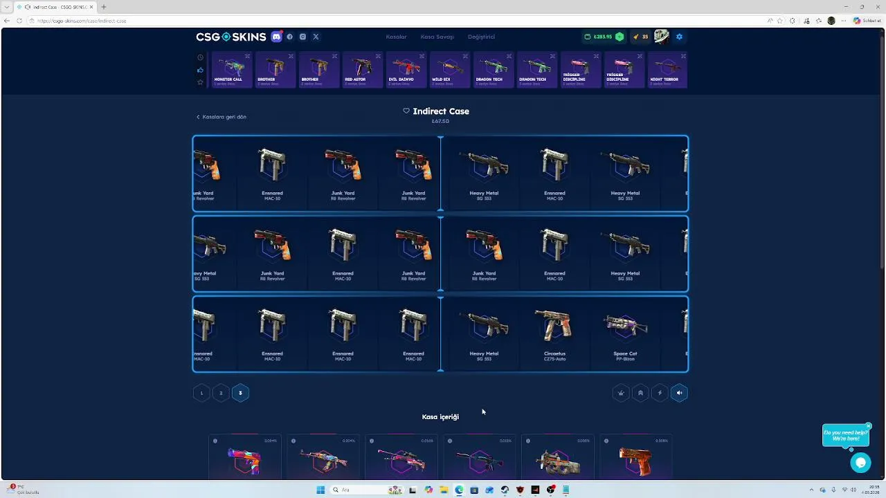Show hidden system tray icons
The image size is (886, 498).
click(812, 490)
